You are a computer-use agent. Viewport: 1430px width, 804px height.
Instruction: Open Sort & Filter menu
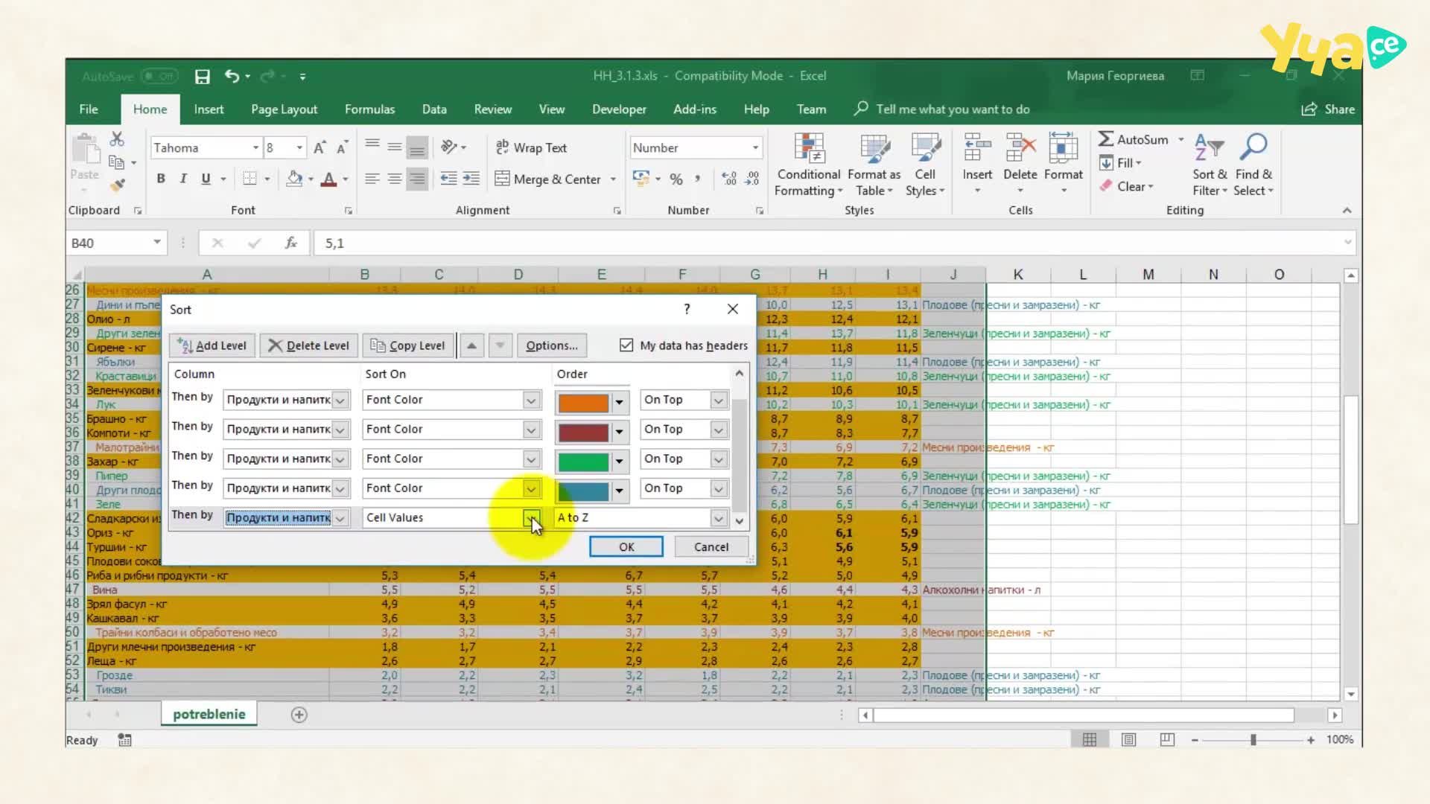1210,165
